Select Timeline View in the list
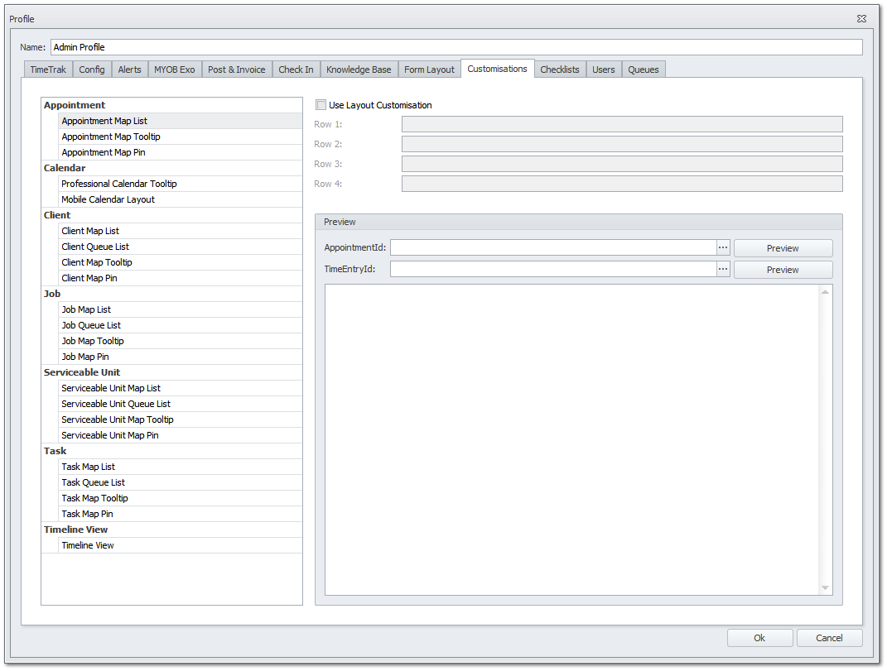This screenshot has width=887, height=671. 87,544
